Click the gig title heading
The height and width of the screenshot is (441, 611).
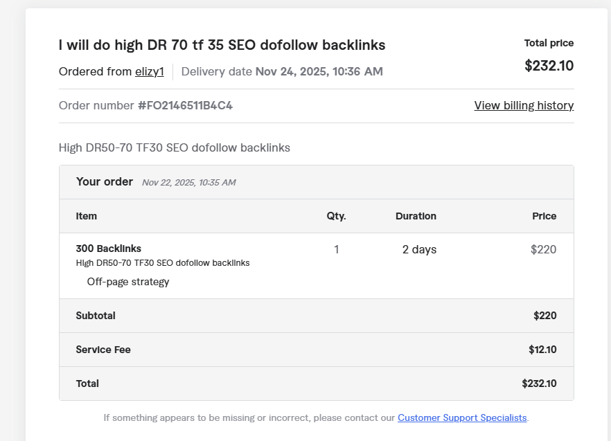[222, 45]
